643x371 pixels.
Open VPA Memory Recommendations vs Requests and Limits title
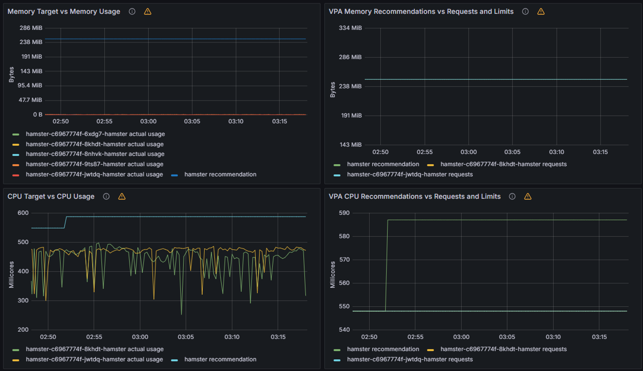(x=421, y=11)
